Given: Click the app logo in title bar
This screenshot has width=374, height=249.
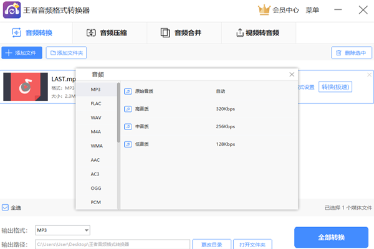Looking at the screenshot, I should [12, 11].
